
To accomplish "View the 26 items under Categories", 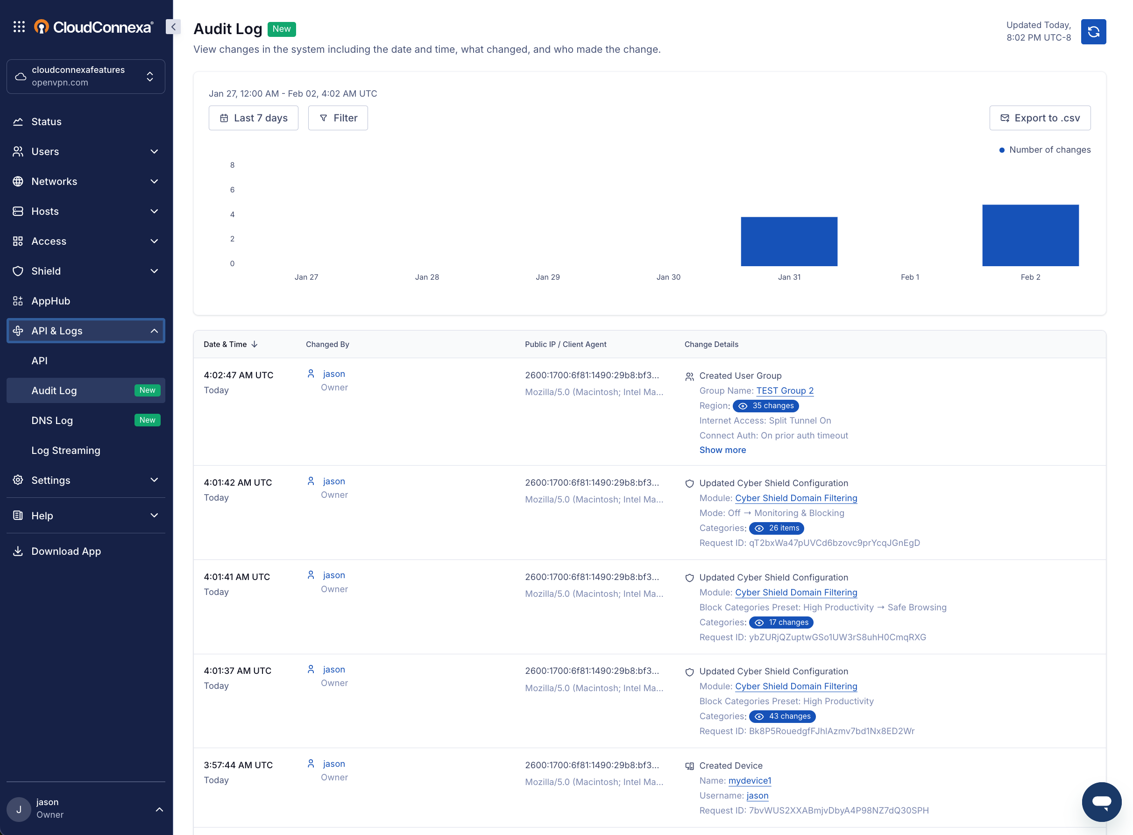I will (777, 528).
